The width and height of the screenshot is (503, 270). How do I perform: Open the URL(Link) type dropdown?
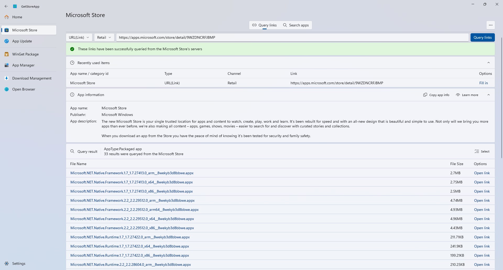coord(79,37)
